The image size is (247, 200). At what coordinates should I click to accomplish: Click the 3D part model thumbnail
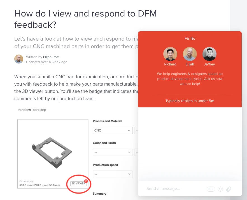tap(52, 152)
